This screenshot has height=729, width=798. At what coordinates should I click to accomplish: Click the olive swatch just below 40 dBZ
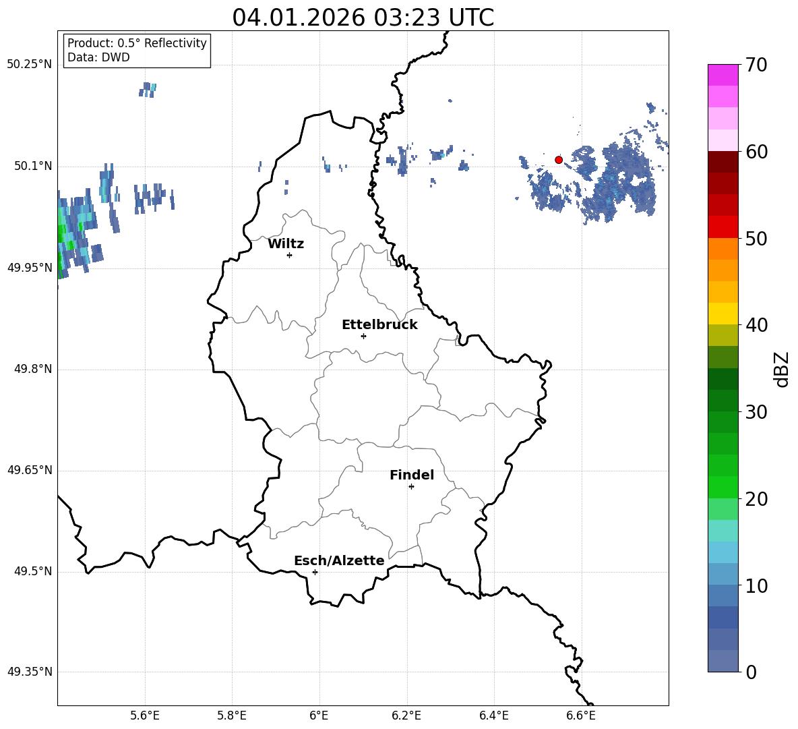(x=723, y=336)
